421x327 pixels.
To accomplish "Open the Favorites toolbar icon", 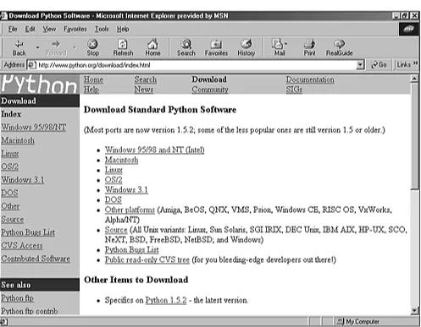I will click(x=216, y=44).
